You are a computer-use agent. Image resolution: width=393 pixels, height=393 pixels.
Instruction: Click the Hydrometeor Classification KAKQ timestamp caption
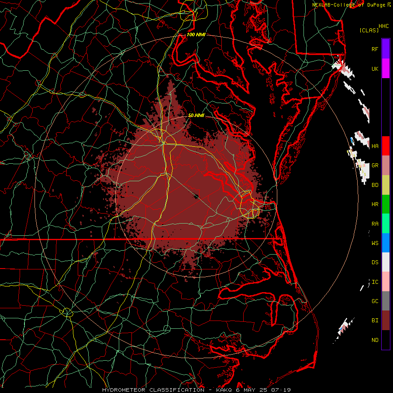pyautogui.click(x=196, y=390)
